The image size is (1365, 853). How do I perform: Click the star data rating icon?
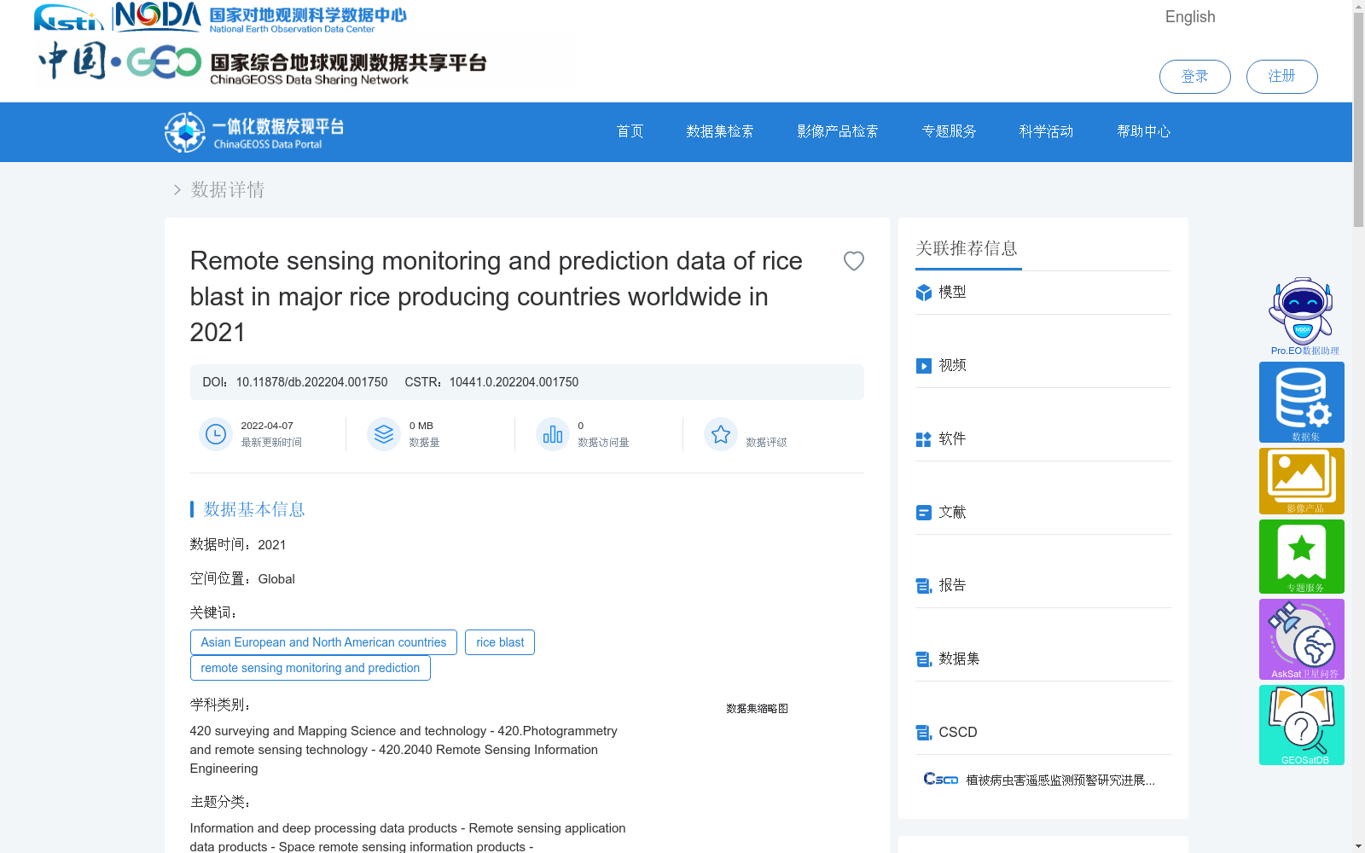pos(721,434)
